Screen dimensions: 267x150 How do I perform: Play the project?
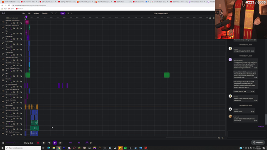pyautogui.click(x=55, y=143)
